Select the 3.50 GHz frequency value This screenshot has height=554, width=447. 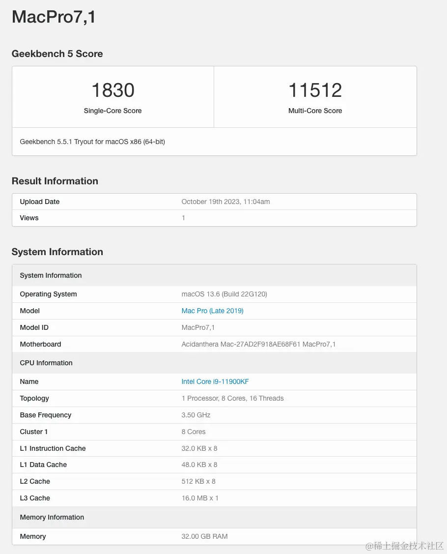coord(196,415)
